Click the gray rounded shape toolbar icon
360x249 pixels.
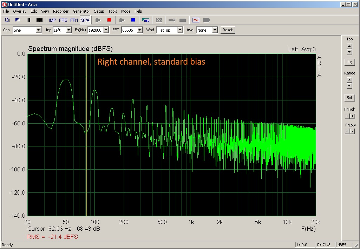pos(207,20)
